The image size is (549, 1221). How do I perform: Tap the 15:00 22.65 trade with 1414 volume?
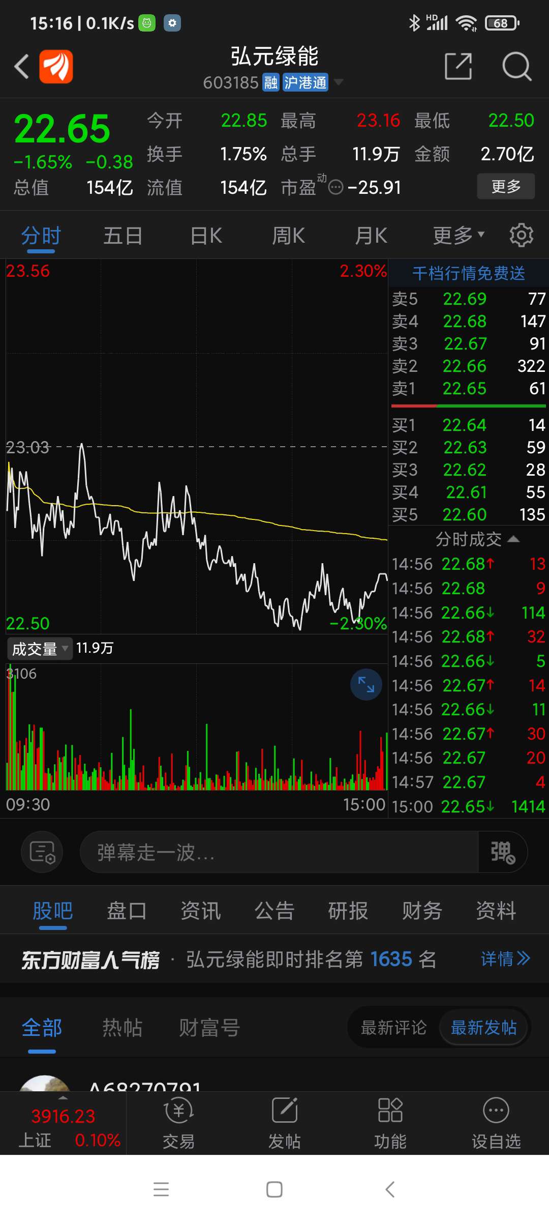pyautogui.click(x=468, y=806)
